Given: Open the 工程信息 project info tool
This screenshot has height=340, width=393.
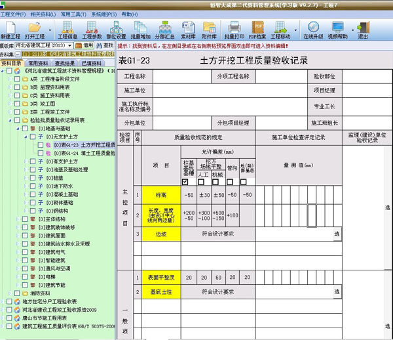Looking at the screenshot, I should click(67, 30).
